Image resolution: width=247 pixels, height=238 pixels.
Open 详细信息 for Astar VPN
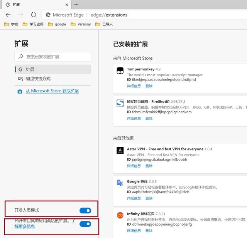[134, 166]
